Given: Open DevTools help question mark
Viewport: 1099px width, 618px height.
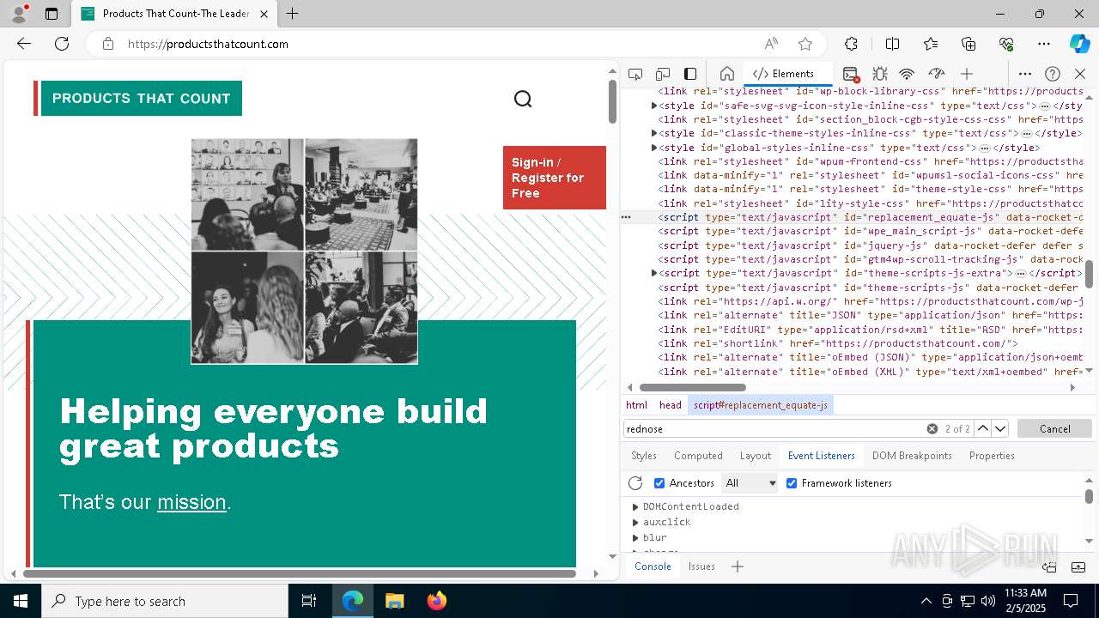Looking at the screenshot, I should point(1053,74).
